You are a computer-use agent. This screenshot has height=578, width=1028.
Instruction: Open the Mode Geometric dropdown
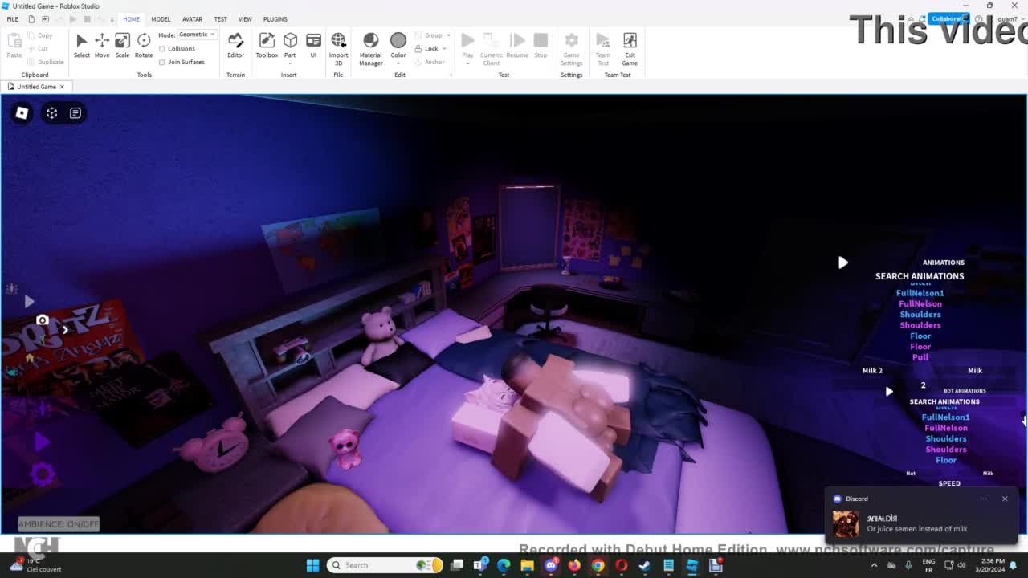[197, 35]
